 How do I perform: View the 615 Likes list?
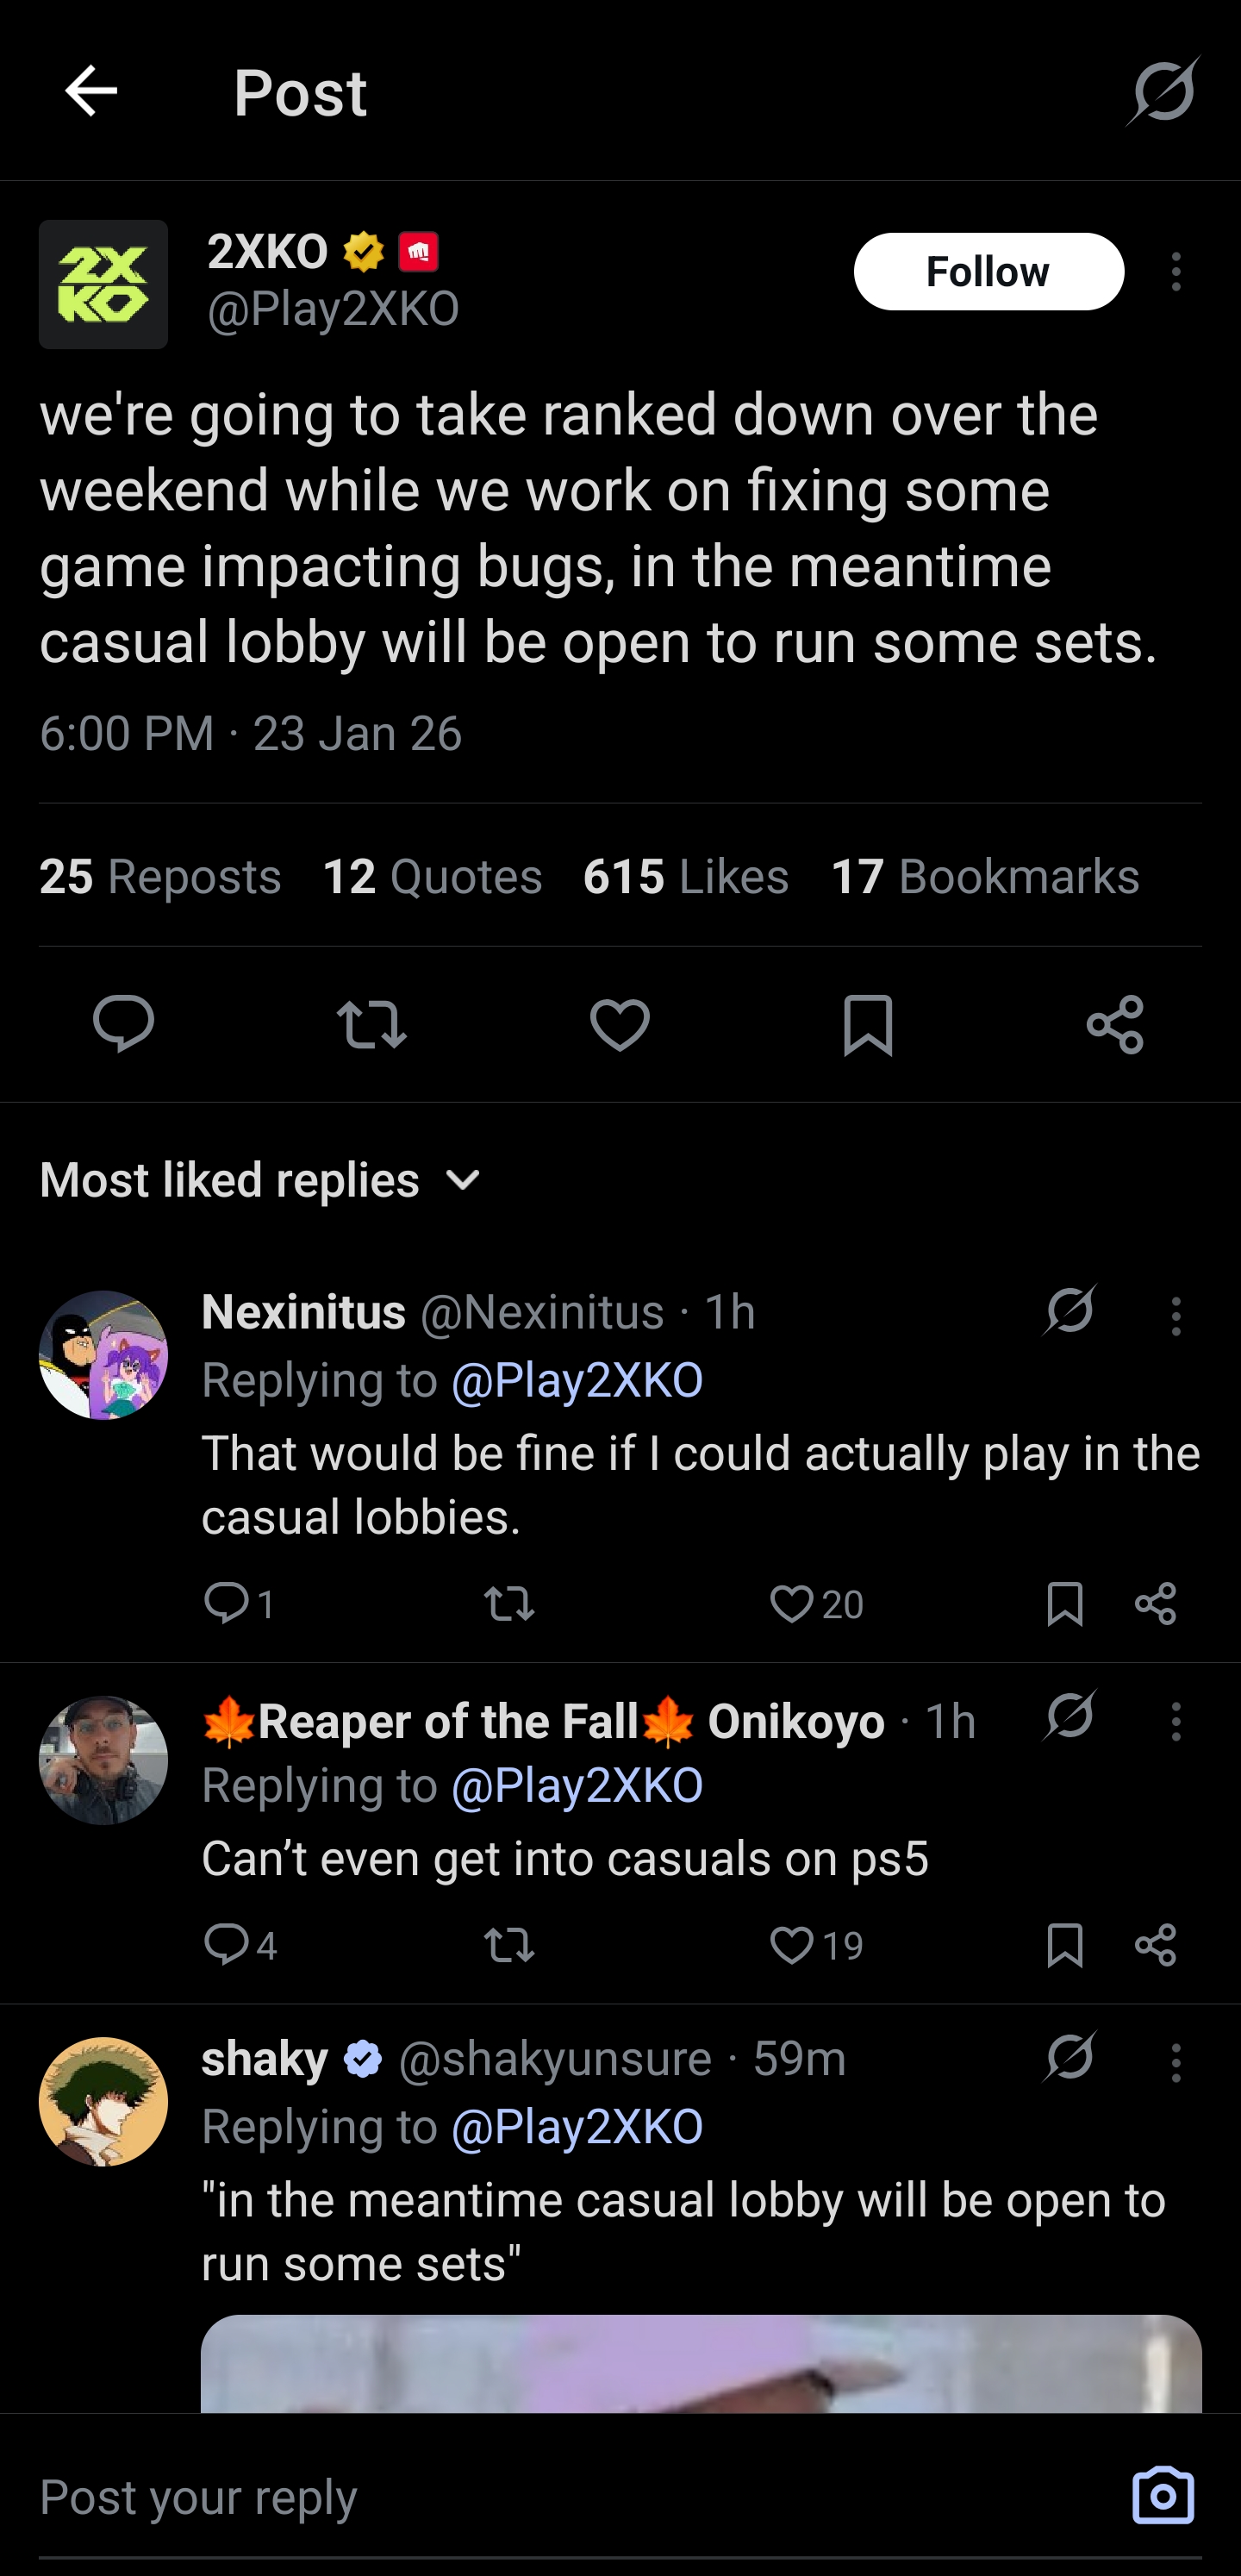(686, 876)
